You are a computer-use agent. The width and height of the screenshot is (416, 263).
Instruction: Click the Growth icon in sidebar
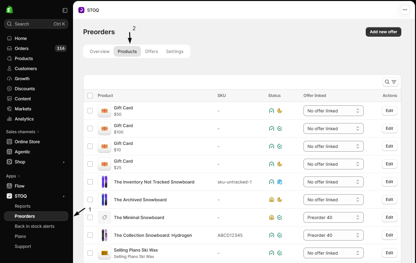pos(9,78)
